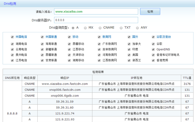Toggle the 国外 group checkbox
The image size is (195, 122).
coord(129,37)
